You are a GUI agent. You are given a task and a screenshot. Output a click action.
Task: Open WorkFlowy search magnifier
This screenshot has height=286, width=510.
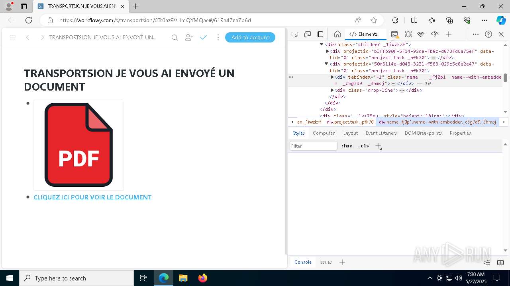coord(175,37)
